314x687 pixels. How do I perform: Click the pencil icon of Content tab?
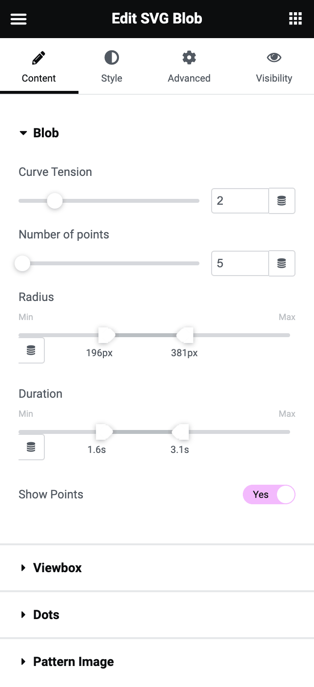pos(39,58)
